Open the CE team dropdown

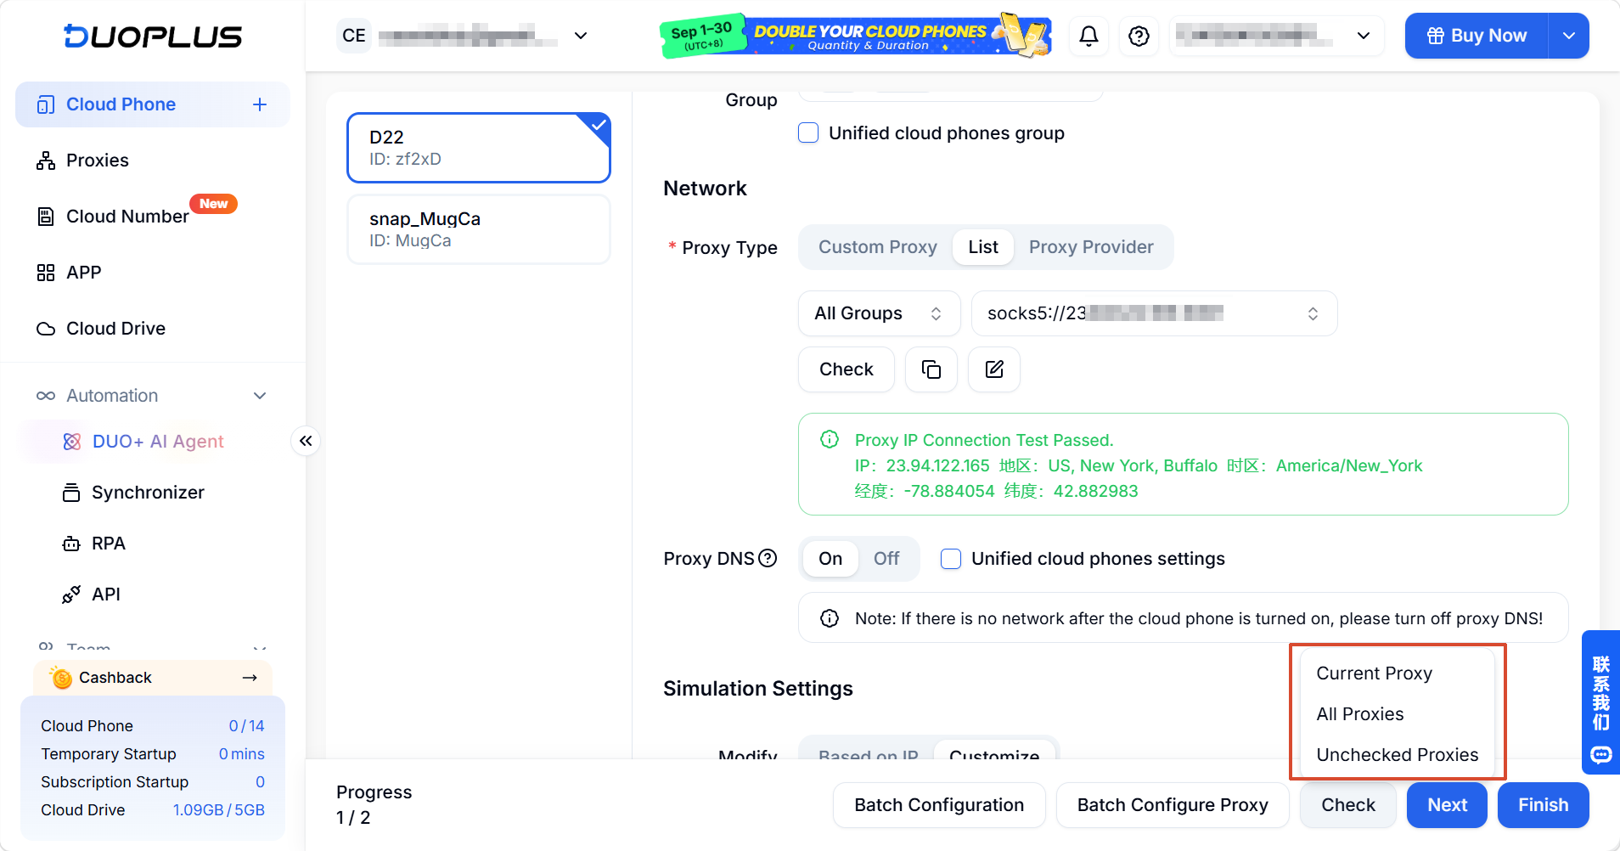tap(463, 36)
